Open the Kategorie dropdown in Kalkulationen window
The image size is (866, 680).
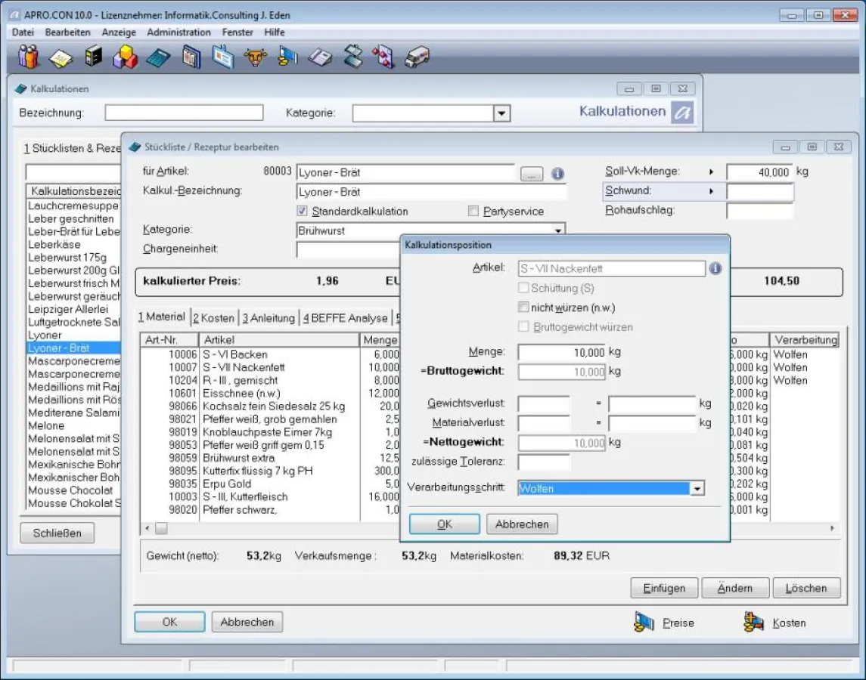pyautogui.click(x=501, y=113)
